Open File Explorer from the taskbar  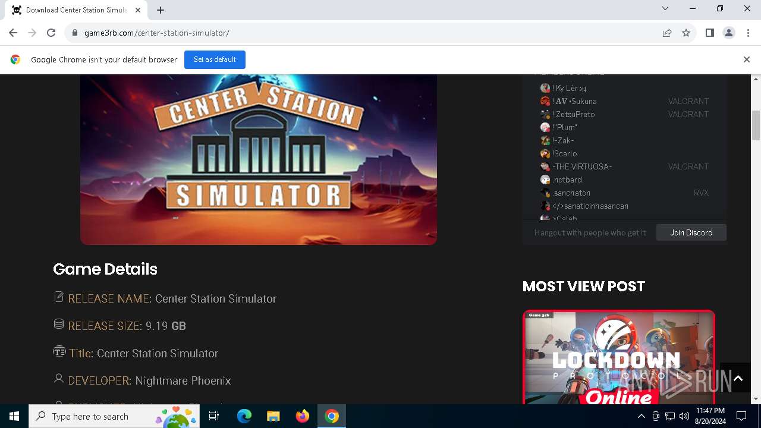273,416
